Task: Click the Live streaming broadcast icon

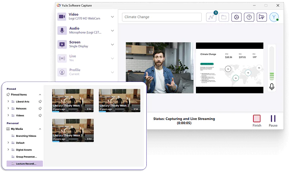Action: (x=62, y=58)
